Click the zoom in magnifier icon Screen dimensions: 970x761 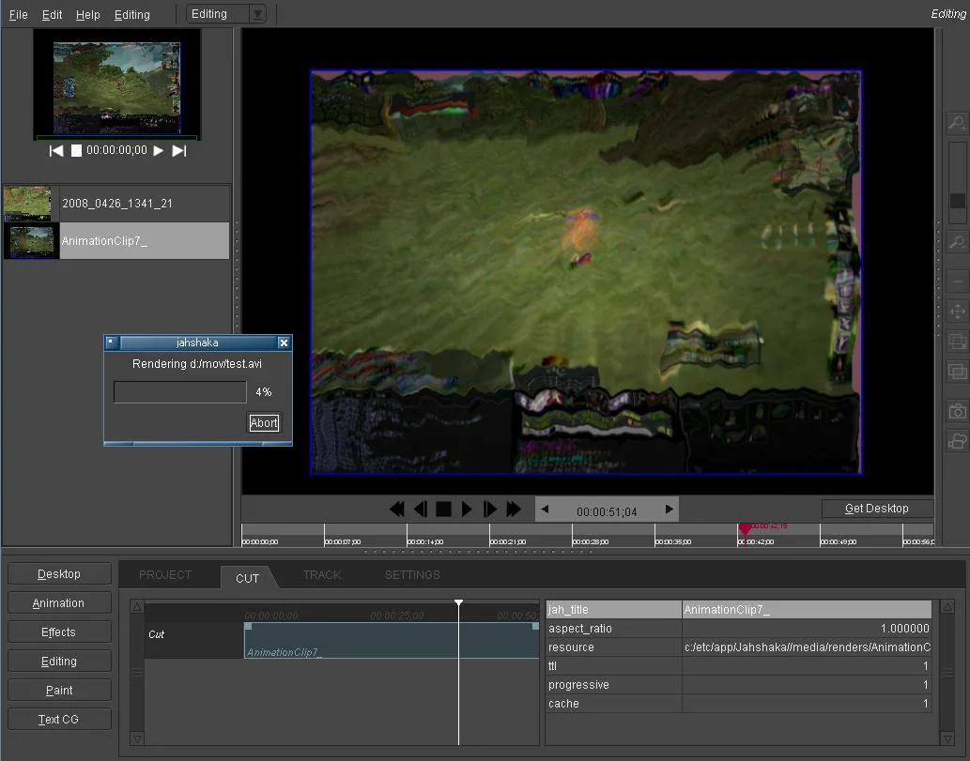click(957, 123)
